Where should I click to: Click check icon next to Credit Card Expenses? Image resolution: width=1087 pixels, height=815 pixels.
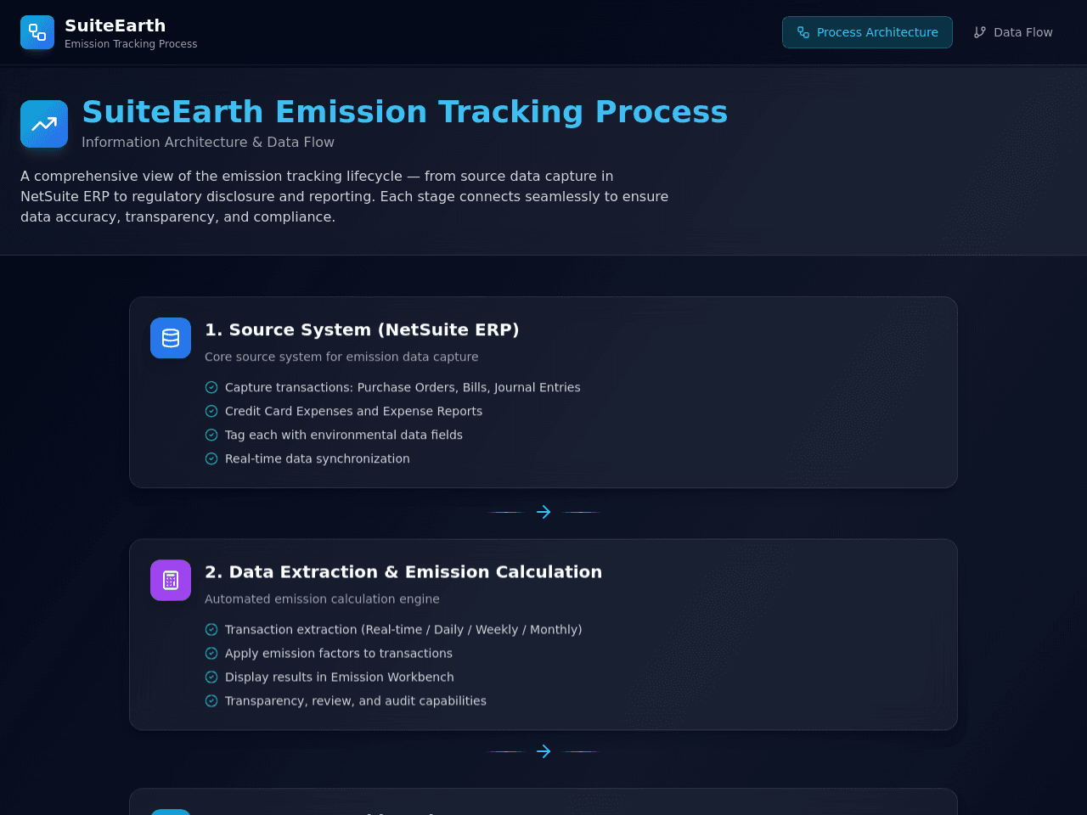211,411
